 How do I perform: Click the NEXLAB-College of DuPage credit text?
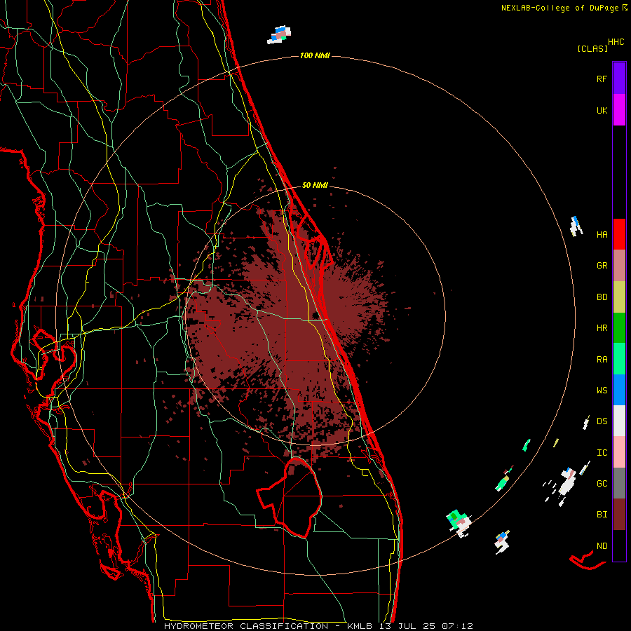pos(559,8)
